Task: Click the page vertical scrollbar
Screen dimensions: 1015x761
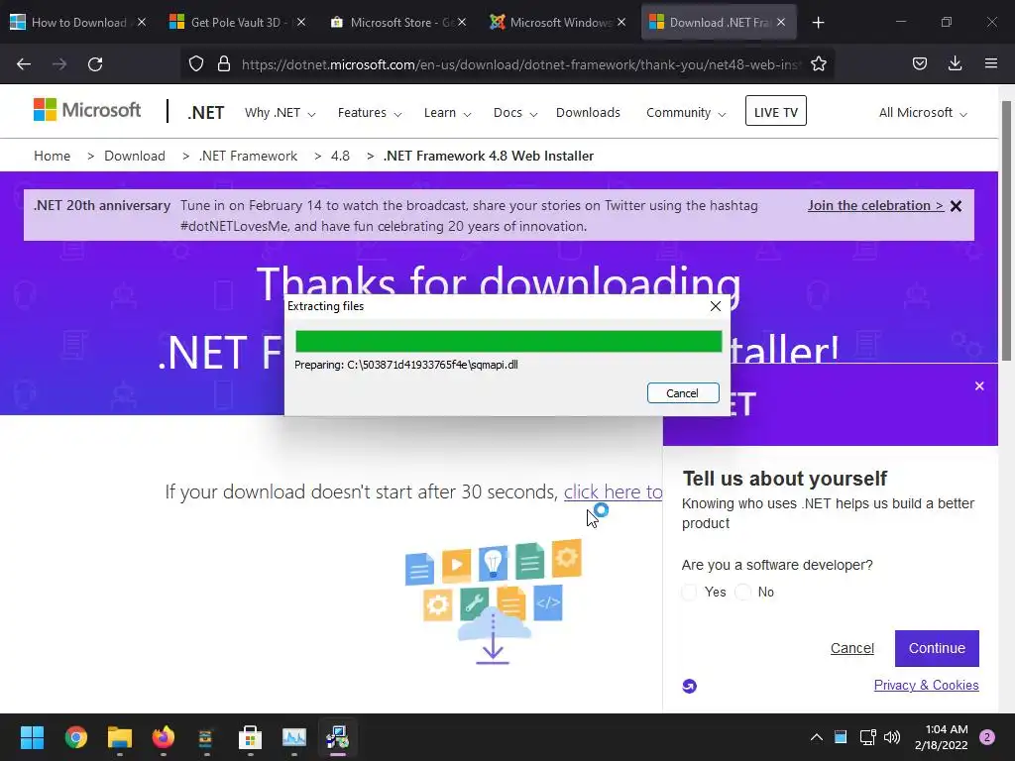Action: click(x=1006, y=230)
